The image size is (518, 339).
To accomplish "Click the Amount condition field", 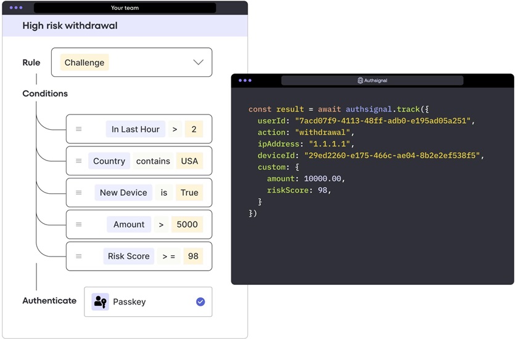I will (129, 225).
